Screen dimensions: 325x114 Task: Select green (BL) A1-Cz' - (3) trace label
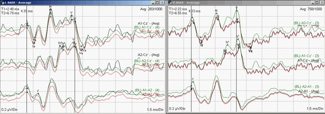point(306,56)
